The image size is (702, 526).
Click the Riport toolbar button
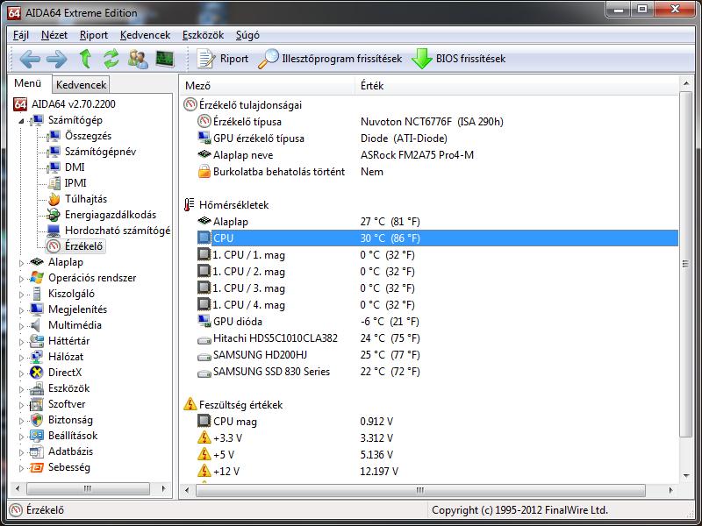point(223,59)
